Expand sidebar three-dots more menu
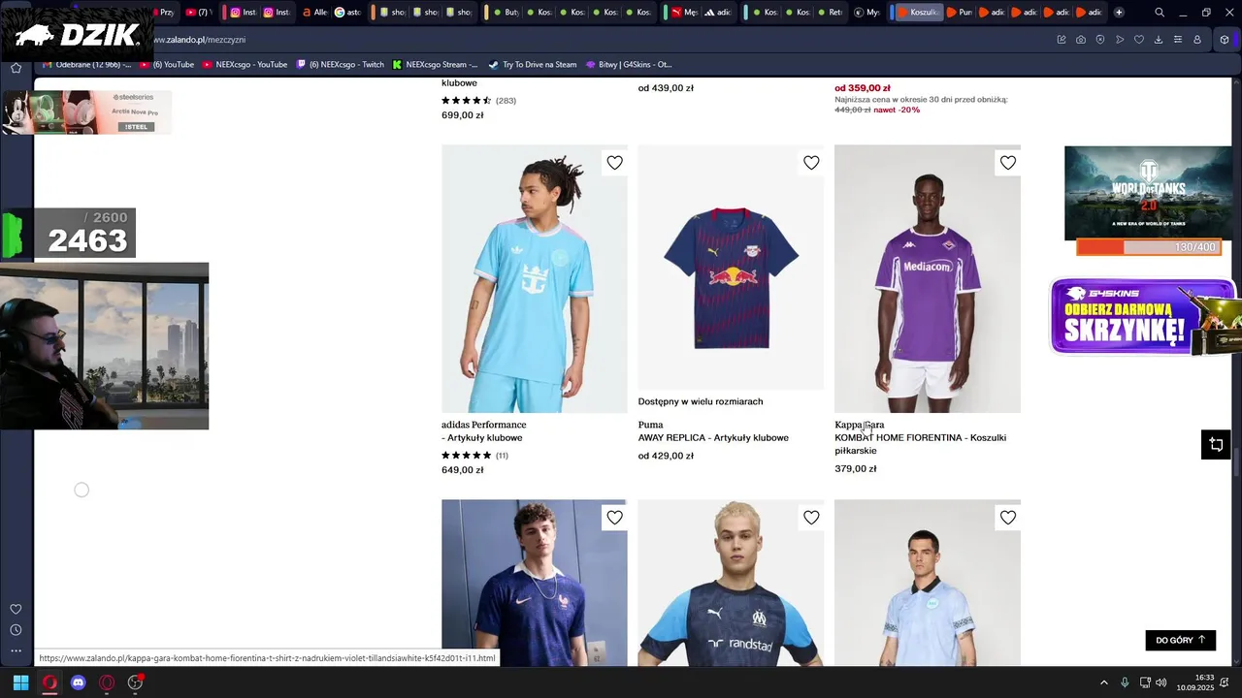The width and height of the screenshot is (1242, 698). point(16,650)
